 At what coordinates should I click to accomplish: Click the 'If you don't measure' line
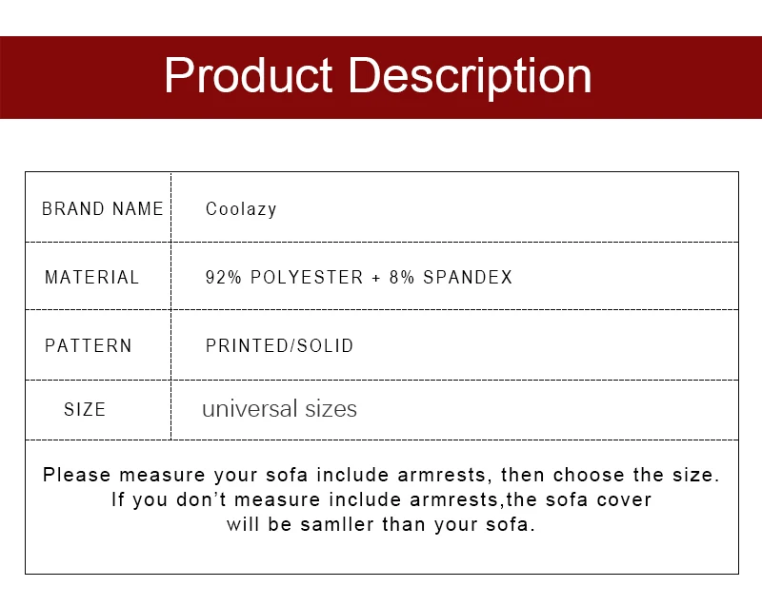pos(382,499)
